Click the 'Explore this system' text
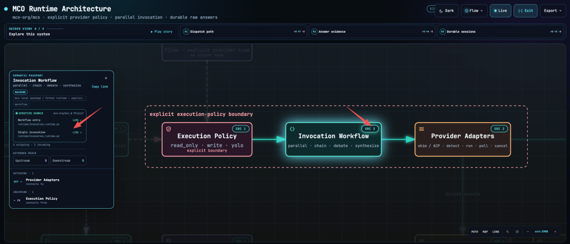This screenshot has height=244, width=570. coord(30,34)
